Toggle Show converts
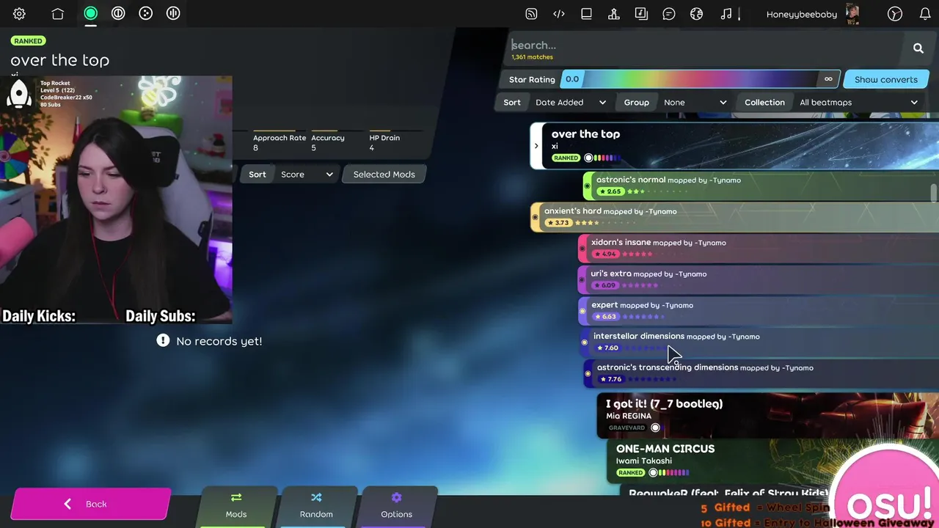This screenshot has height=528, width=939. [885, 79]
